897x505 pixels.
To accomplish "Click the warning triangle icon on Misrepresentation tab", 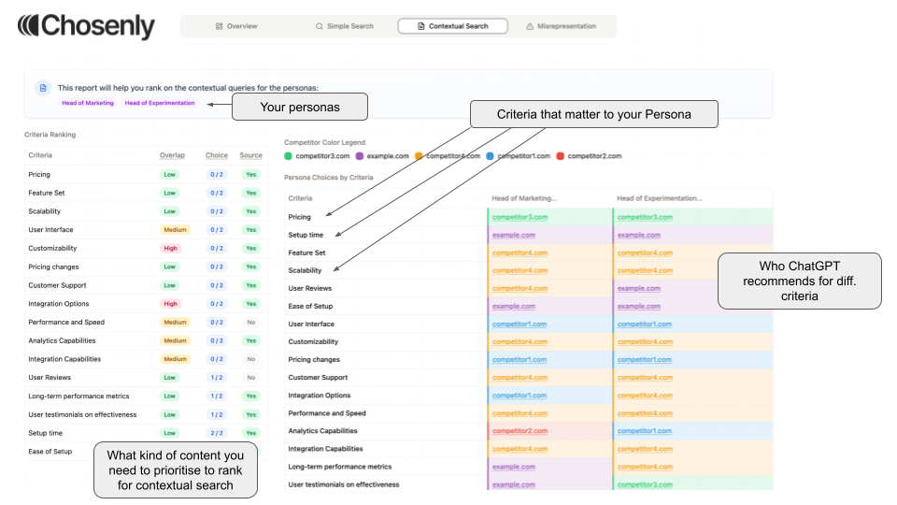I will (530, 26).
